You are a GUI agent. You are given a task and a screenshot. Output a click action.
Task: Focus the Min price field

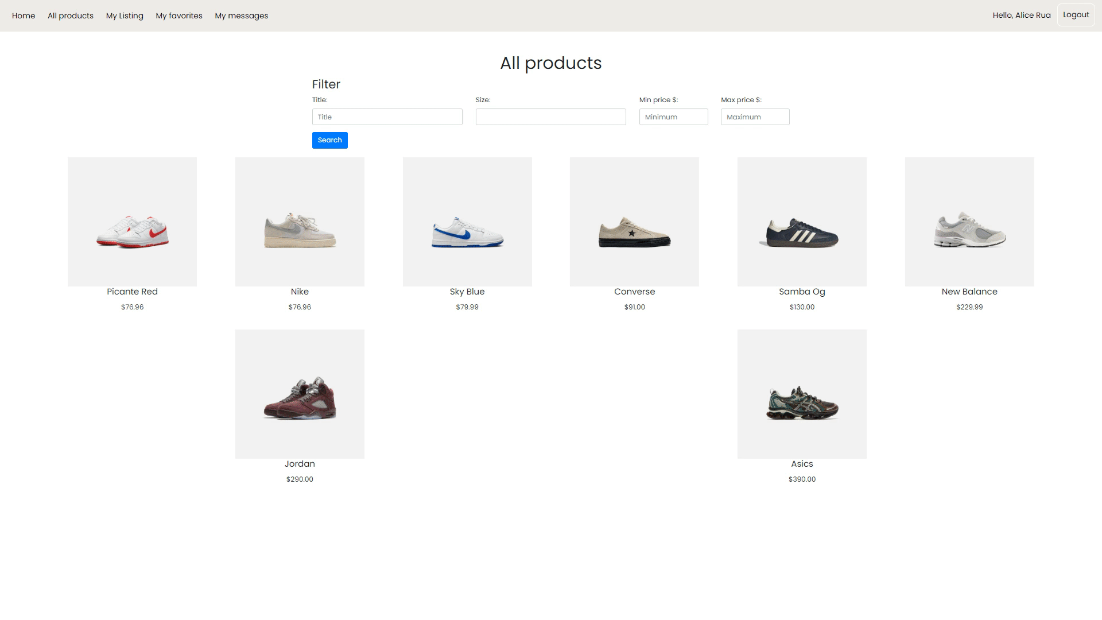[673, 117]
